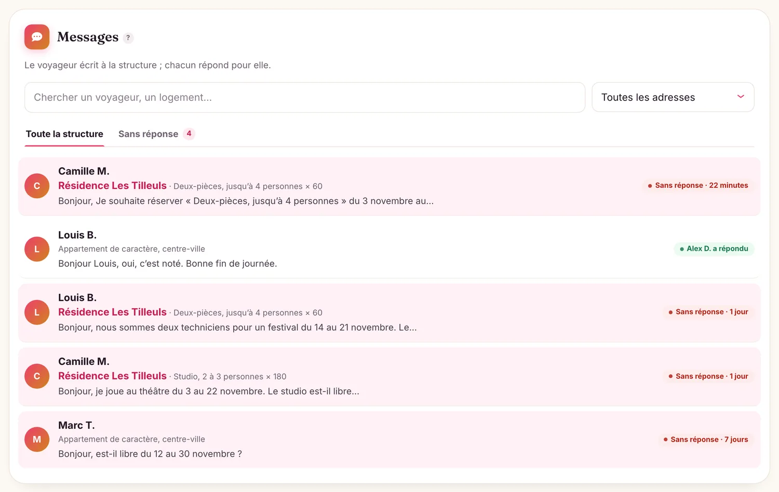This screenshot has width=779, height=492.
Task: Open message 'Bonjour Louis, oui, c'est noté'
Action: pyautogui.click(x=167, y=264)
